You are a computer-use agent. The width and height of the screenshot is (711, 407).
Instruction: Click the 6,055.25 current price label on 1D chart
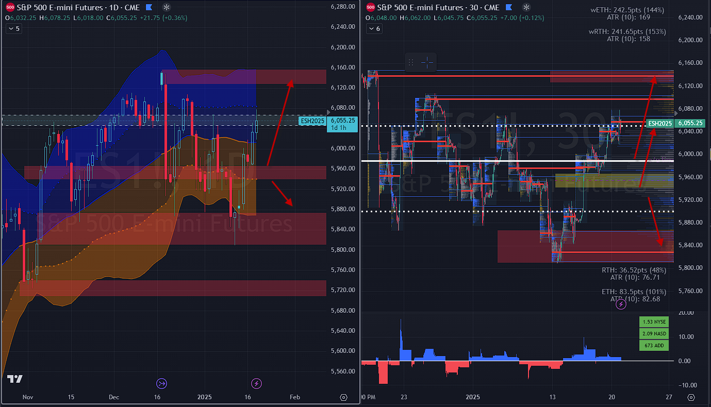(342, 120)
